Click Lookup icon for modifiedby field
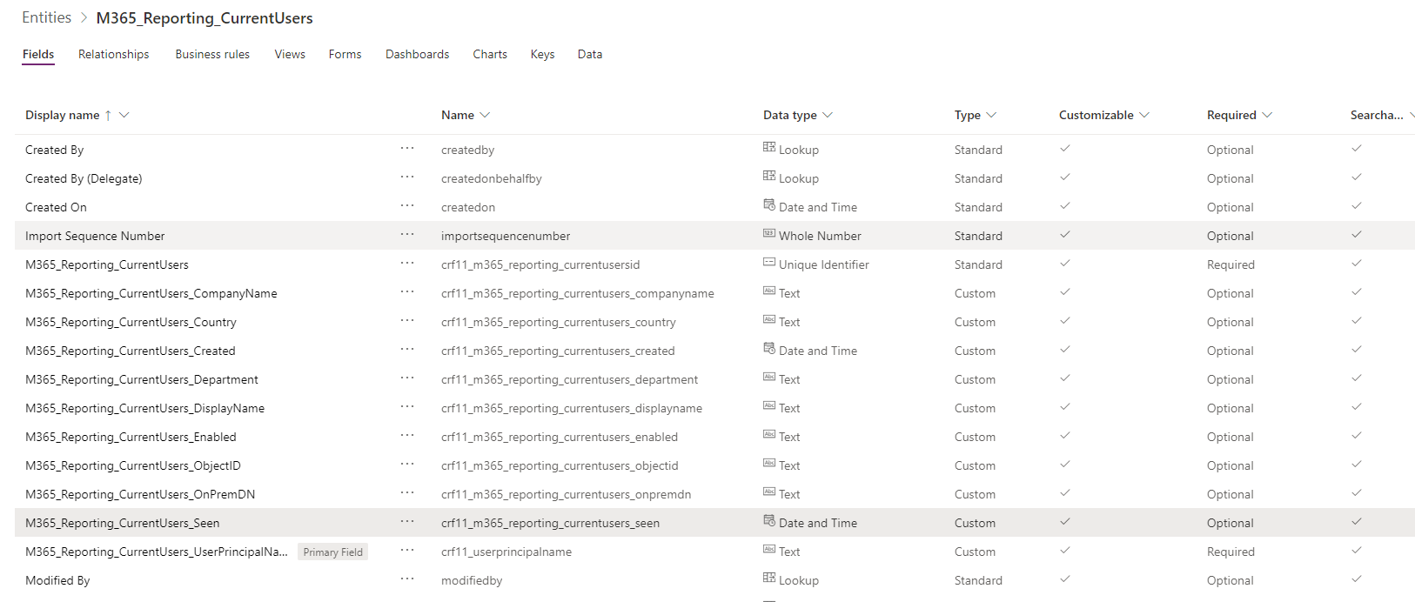The height and width of the screenshot is (602, 1415). pyautogui.click(x=769, y=579)
